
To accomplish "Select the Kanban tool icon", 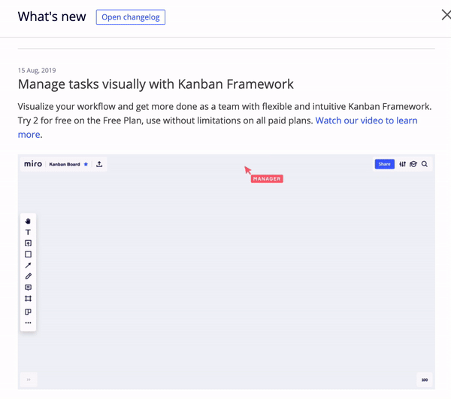I will 28,312.
